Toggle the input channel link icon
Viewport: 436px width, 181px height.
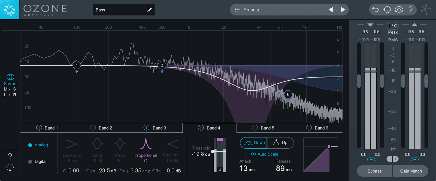(x=371, y=159)
